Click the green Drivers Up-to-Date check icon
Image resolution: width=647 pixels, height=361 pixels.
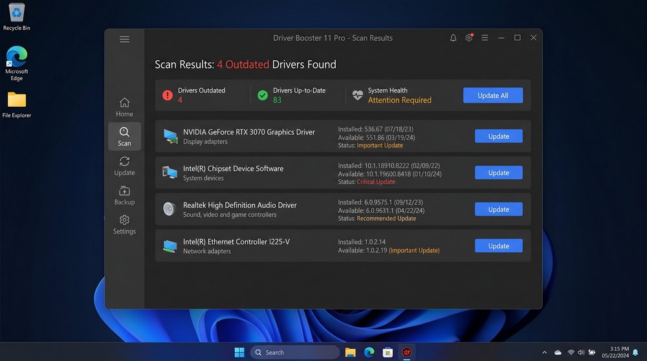click(x=263, y=95)
